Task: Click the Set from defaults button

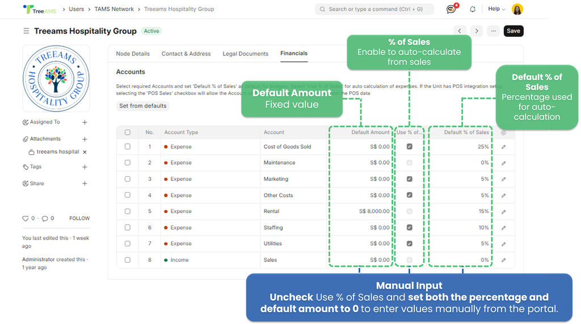Action: [x=142, y=106]
